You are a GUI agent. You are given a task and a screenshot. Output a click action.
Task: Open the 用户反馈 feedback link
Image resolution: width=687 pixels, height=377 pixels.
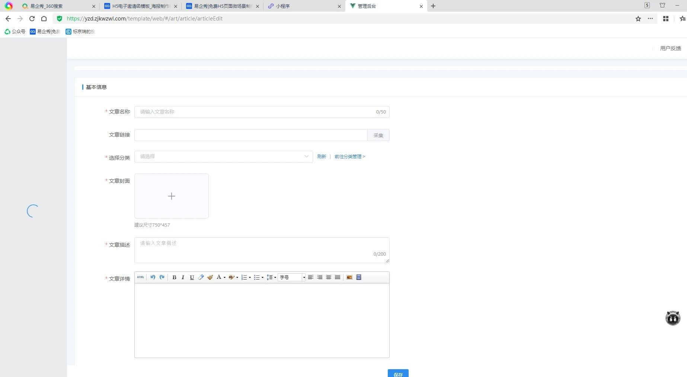pos(671,48)
